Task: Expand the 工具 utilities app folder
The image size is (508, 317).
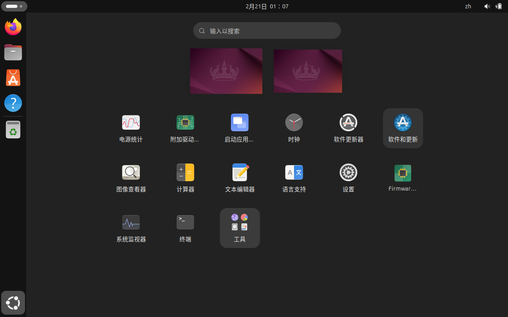Action: [240, 227]
